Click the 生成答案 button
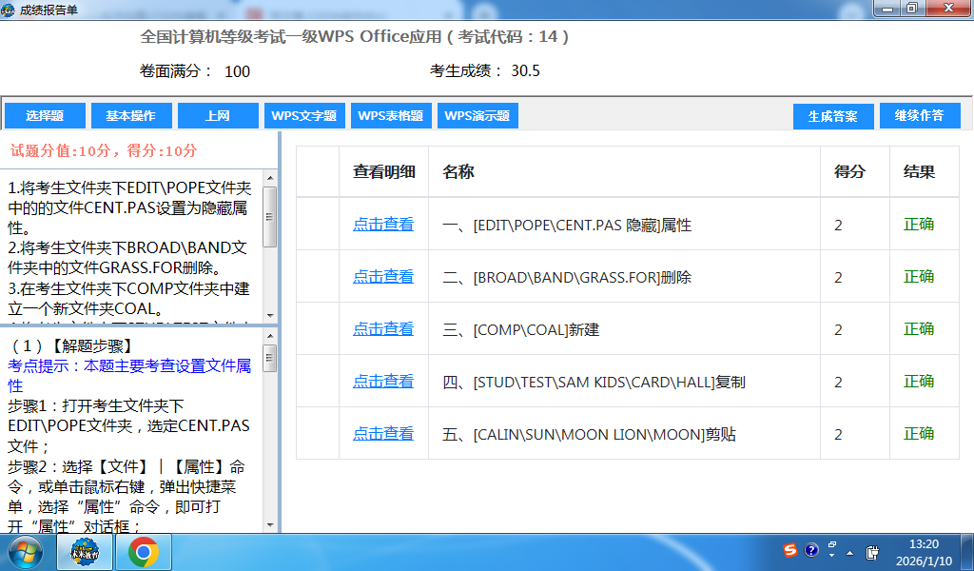The height and width of the screenshot is (571, 974). pyautogui.click(x=833, y=116)
